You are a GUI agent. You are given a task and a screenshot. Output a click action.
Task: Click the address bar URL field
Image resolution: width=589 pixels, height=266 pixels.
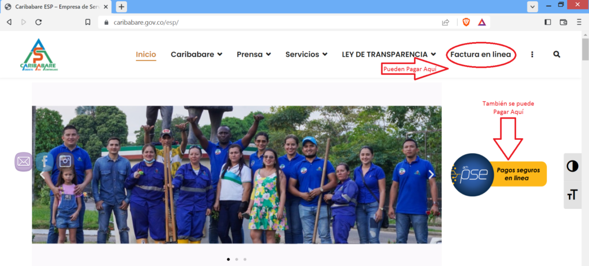[x=259, y=22]
